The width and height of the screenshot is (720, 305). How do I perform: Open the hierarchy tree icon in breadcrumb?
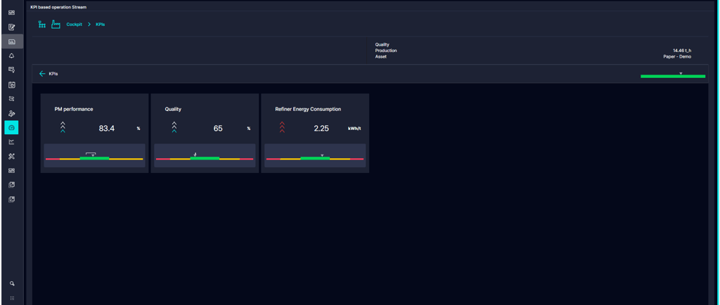coord(41,25)
